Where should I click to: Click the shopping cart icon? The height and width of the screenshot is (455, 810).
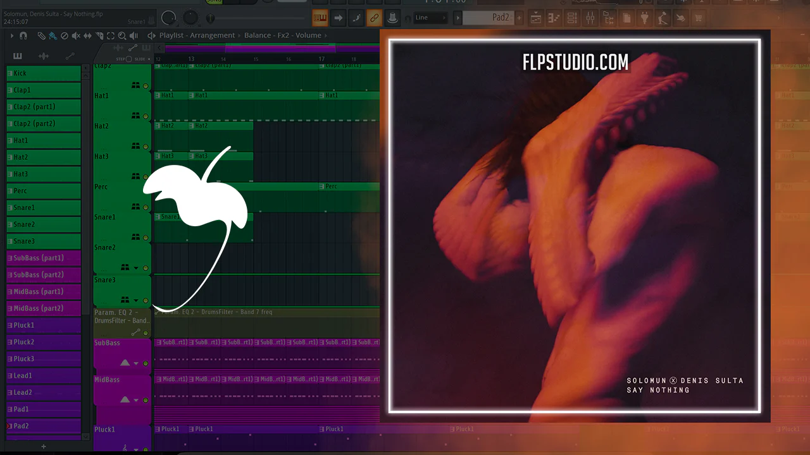point(699,18)
